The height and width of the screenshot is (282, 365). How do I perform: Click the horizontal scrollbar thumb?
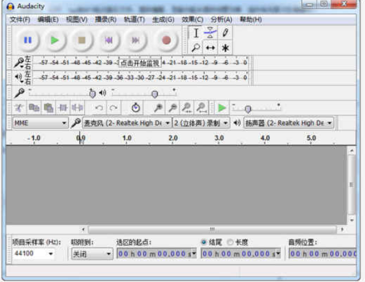(212, 229)
